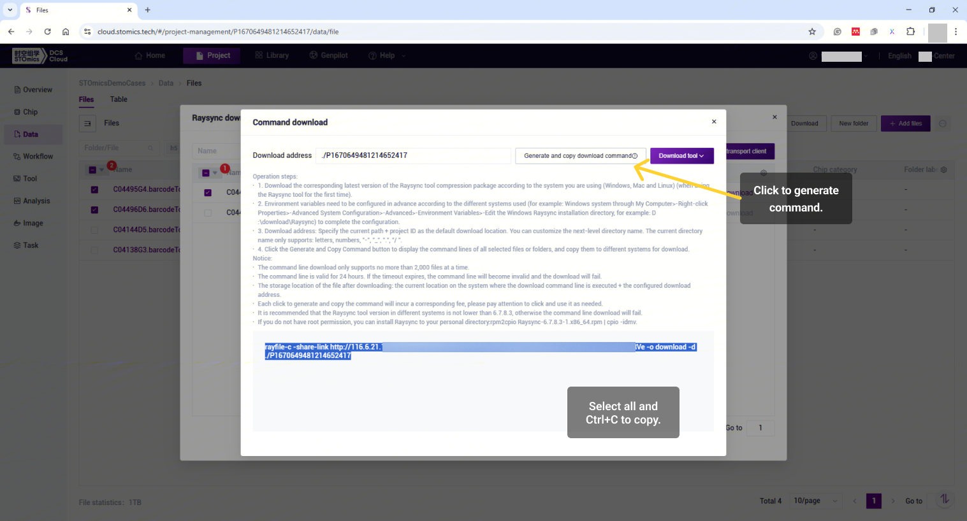Open the Download tool dropdown

coord(681,155)
